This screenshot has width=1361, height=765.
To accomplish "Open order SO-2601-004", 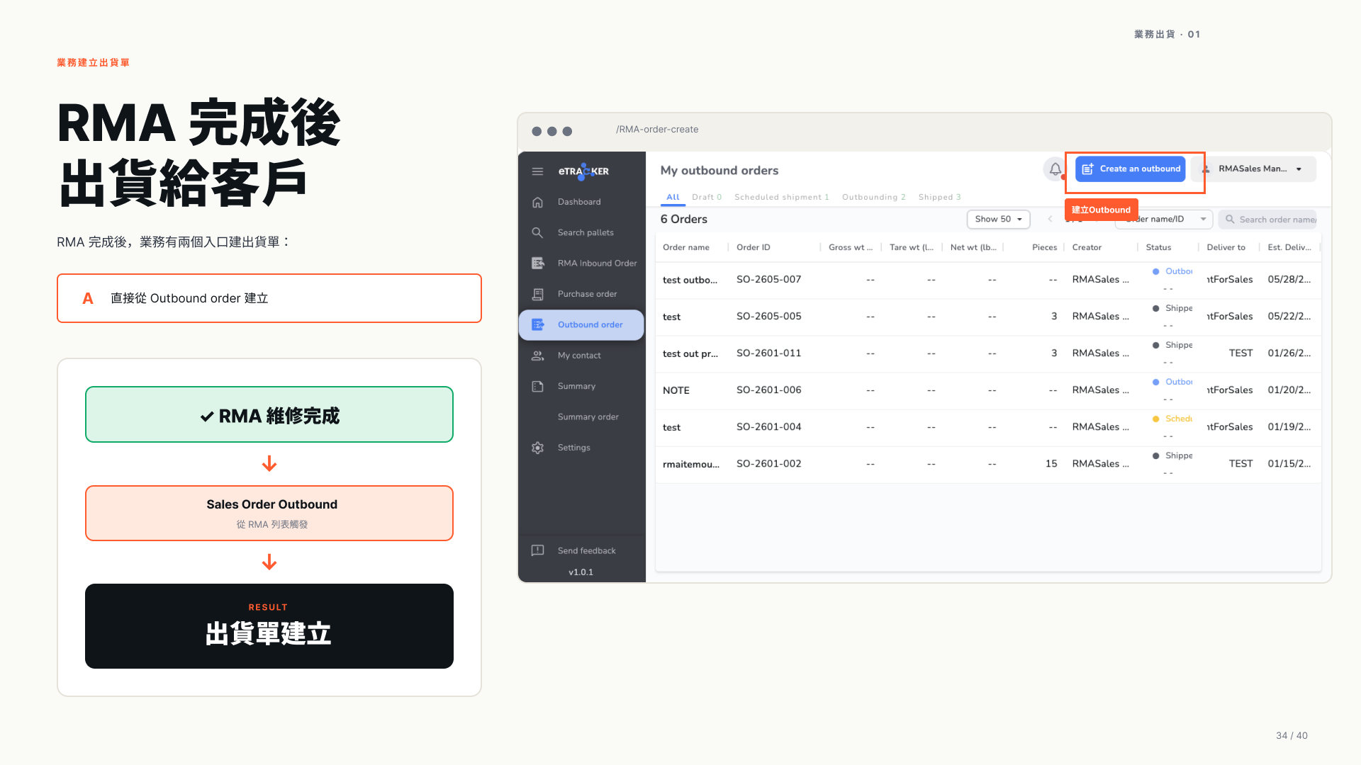I will 768,427.
